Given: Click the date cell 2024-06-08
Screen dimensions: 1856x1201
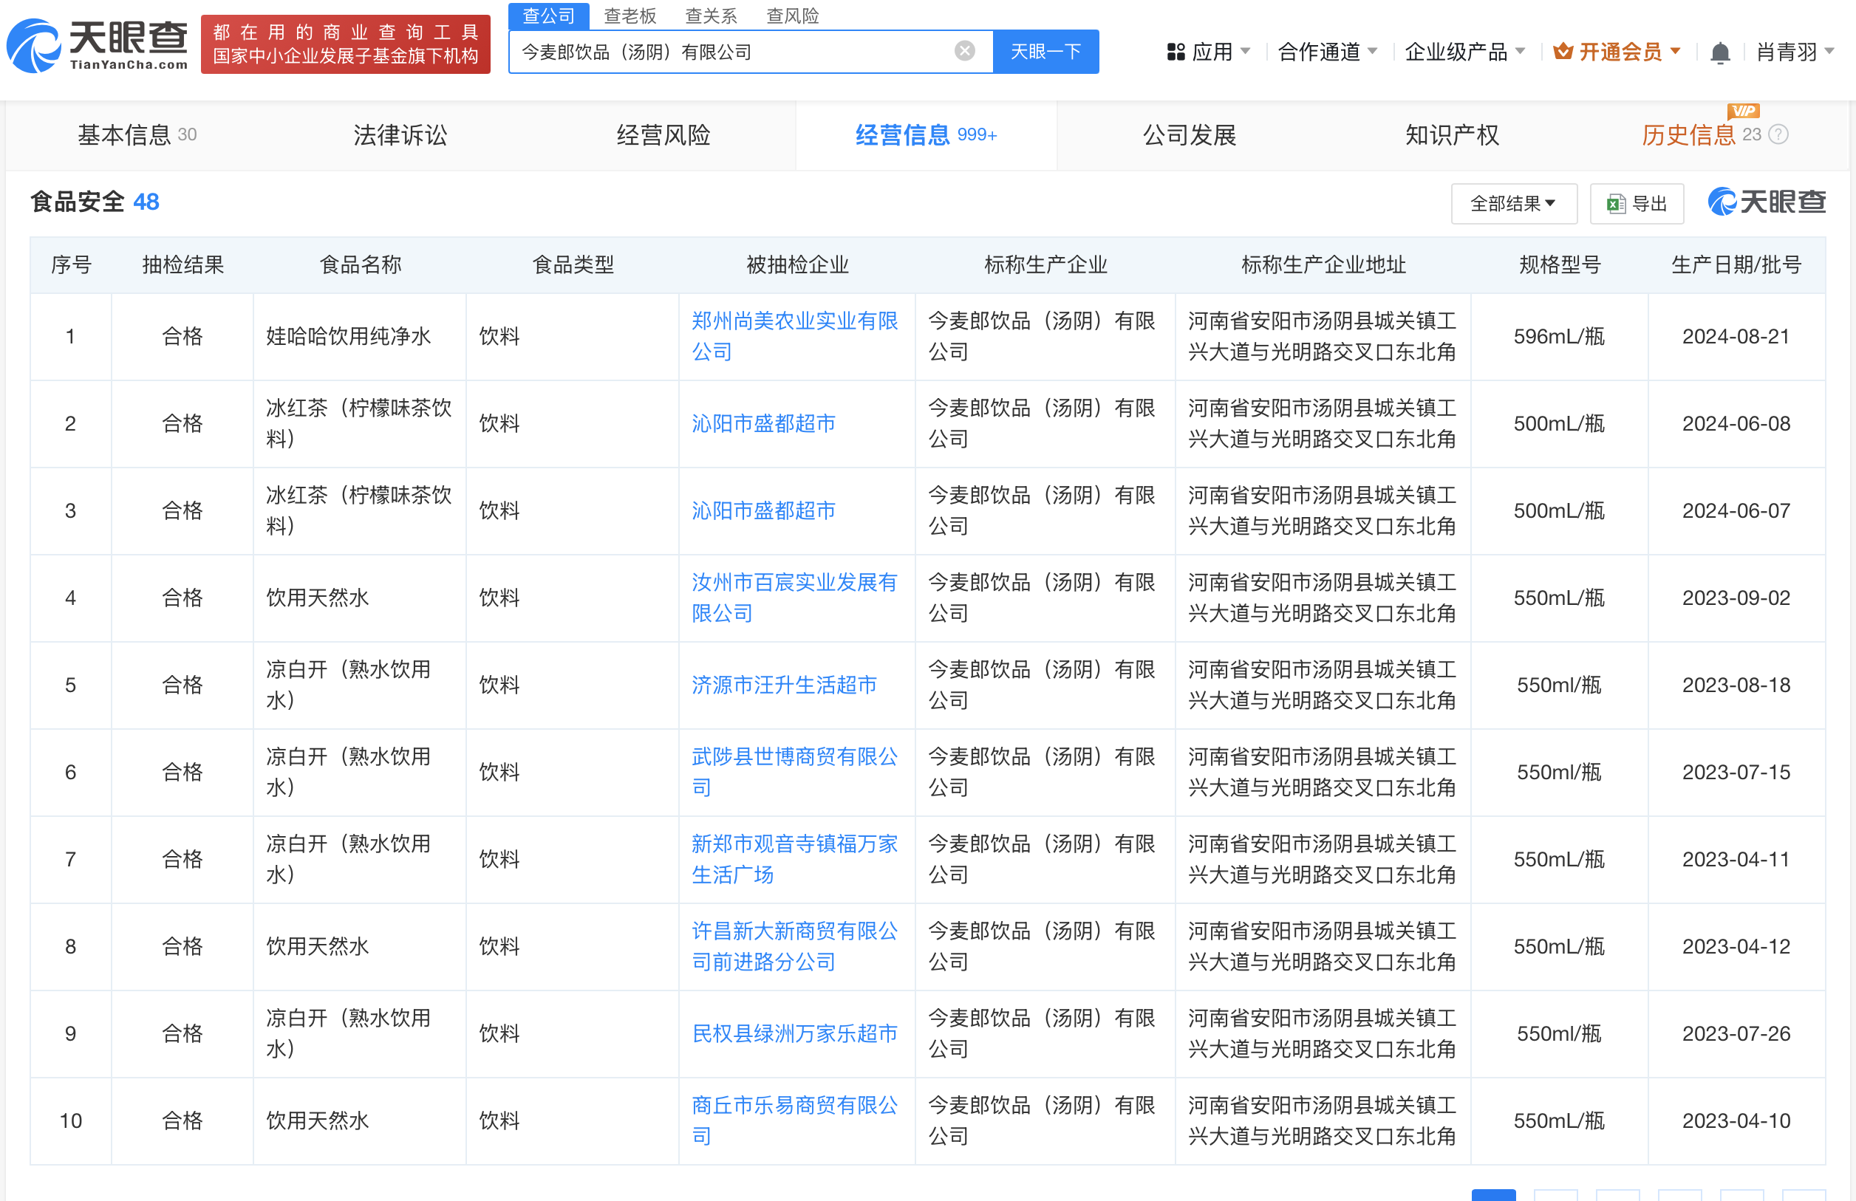Looking at the screenshot, I should (x=1736, y=424).
